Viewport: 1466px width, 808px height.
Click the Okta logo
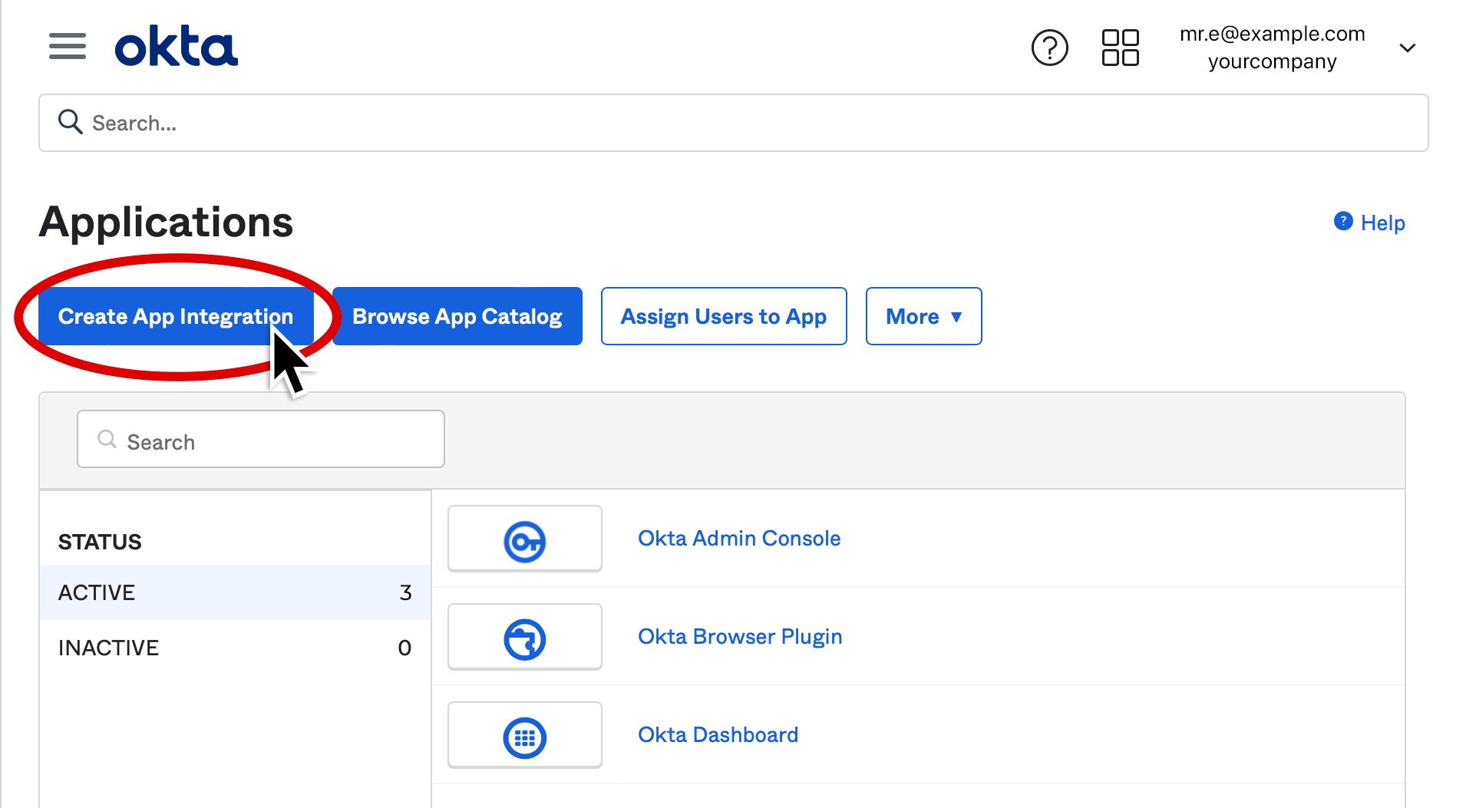176,46
